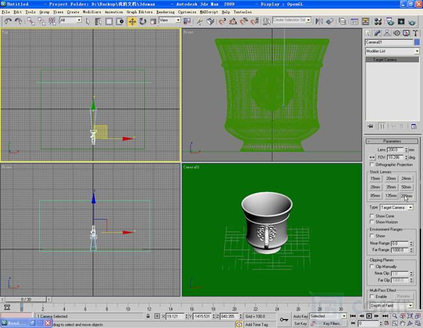Viewport: 423px width, 328px height.
Task: Collapse the Parameters rollout
Action: click(x=392, y=141)
